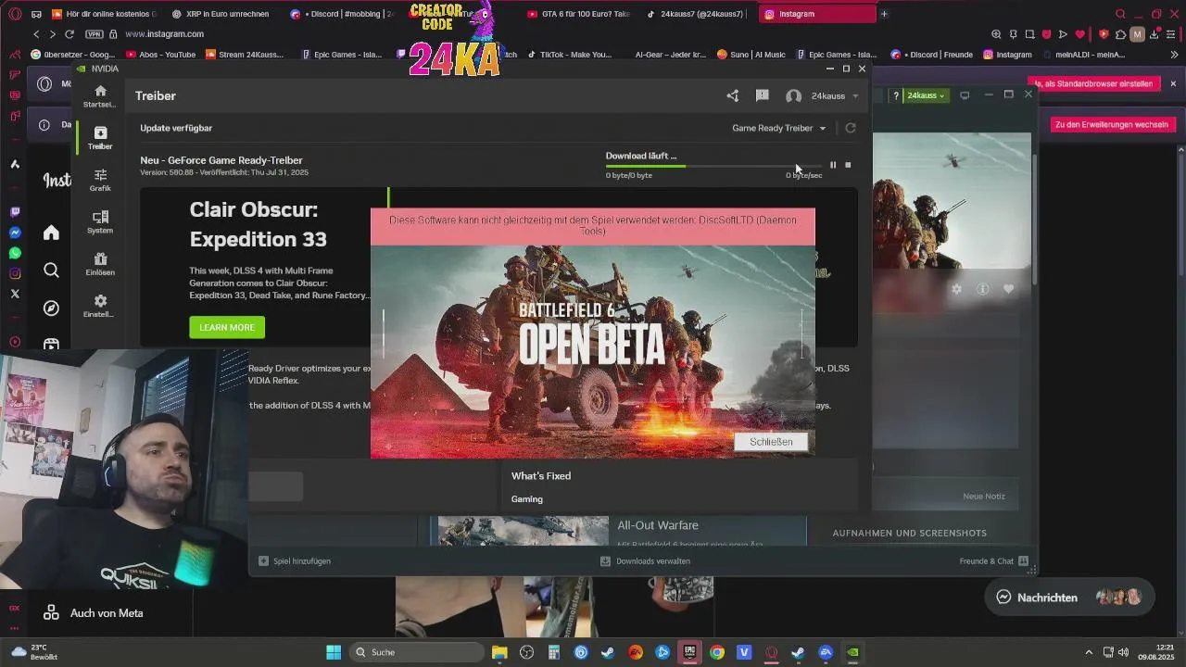Open the Einlösen gift icon in NVIDIA sidebar

click(100, 264)
